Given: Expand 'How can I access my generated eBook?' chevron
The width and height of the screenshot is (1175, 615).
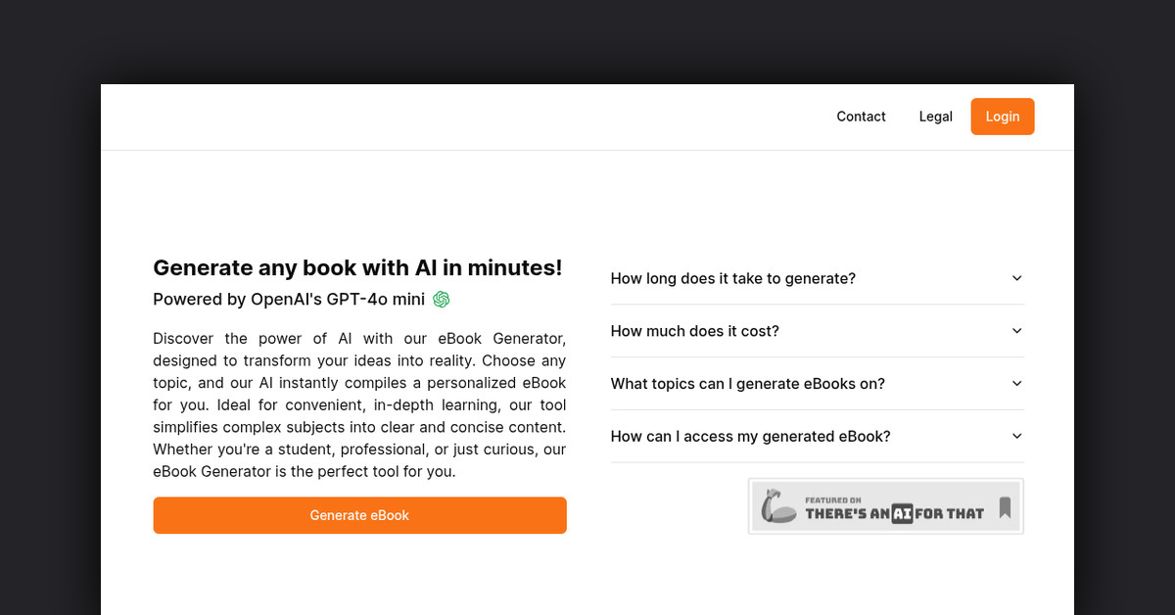Looking at the screenshot, I should point(1016,436).
